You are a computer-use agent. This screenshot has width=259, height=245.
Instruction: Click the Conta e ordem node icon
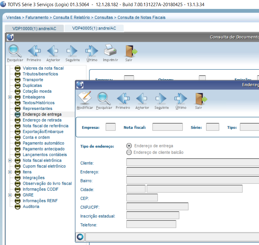coord(17,137)
